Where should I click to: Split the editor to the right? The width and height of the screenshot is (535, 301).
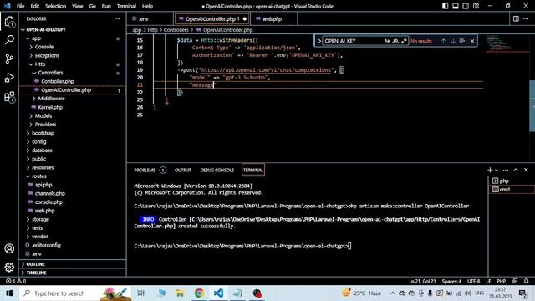(x=516, y=18)
